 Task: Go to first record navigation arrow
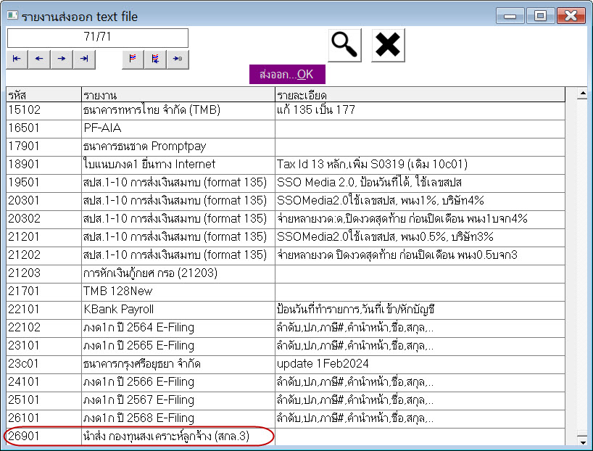[x=17, y=59]
